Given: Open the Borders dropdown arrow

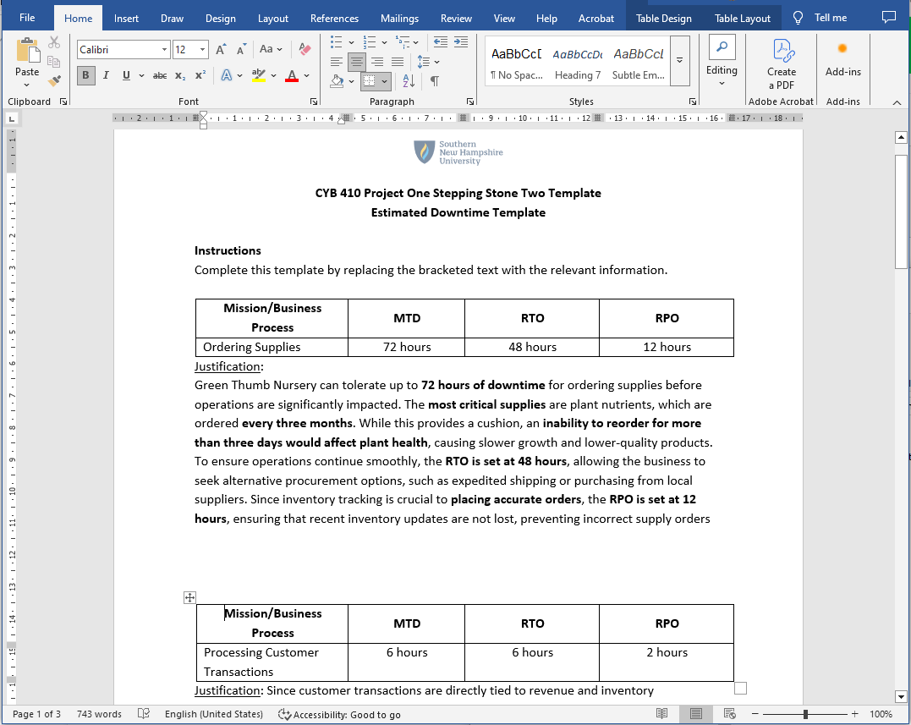Looking at the screenshot, I should point(384,81).
